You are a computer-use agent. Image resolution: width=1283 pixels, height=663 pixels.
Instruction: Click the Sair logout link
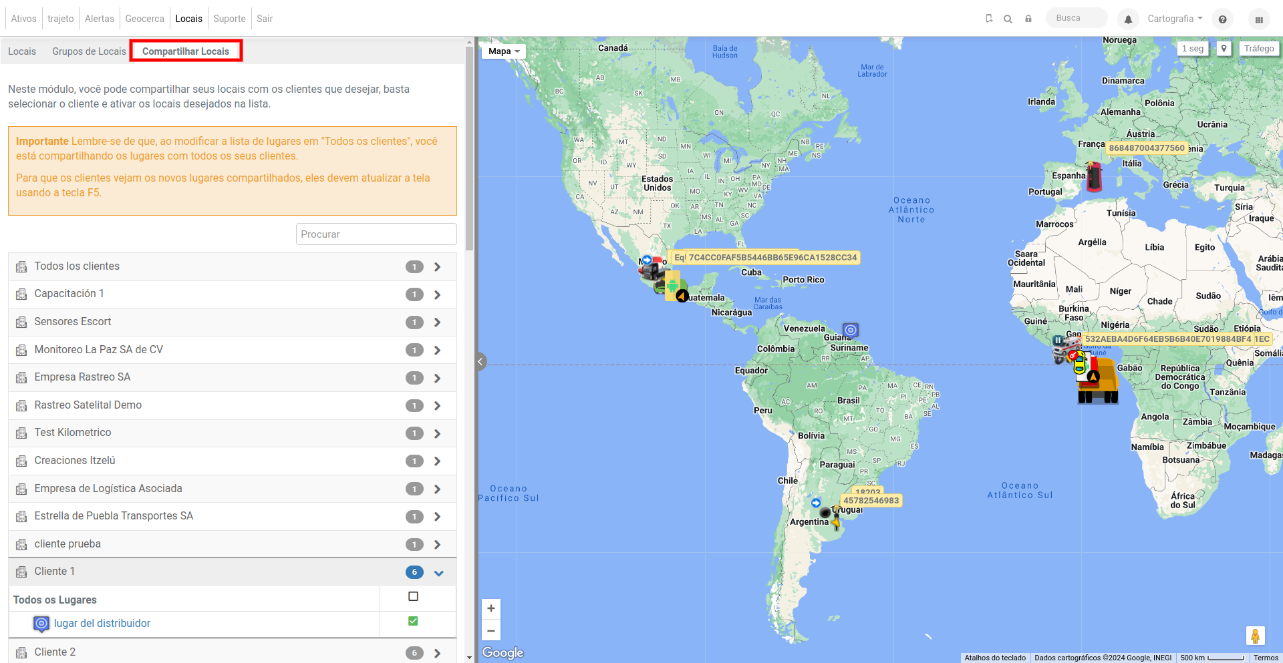click(x=265, y=19)
